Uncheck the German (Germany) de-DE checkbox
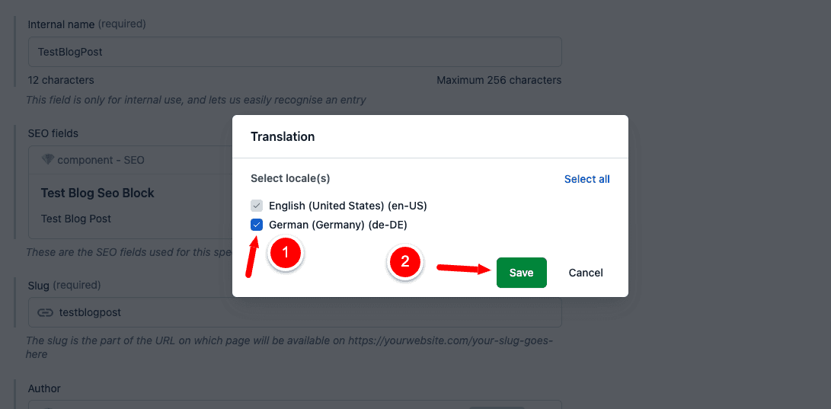The height and width of the screenshot is (409, 831). (257, 225)
